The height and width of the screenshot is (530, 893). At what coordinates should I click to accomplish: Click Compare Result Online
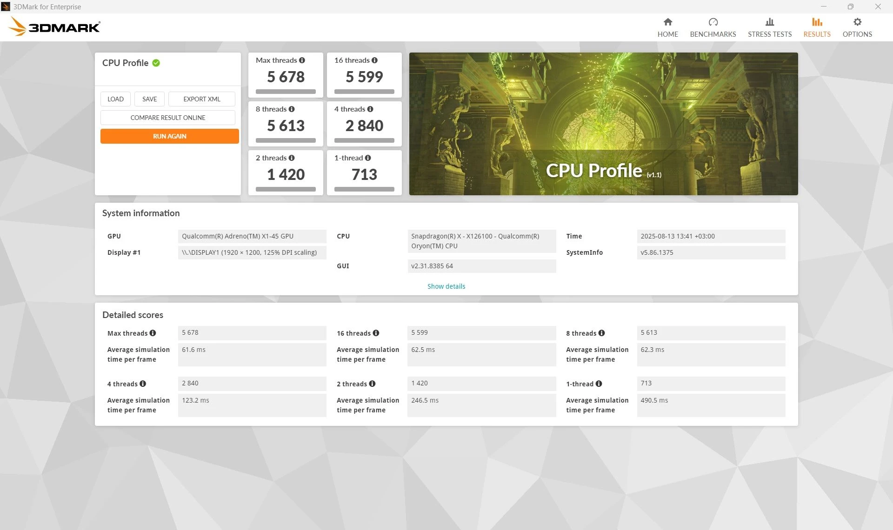click(x=167, y=118)
